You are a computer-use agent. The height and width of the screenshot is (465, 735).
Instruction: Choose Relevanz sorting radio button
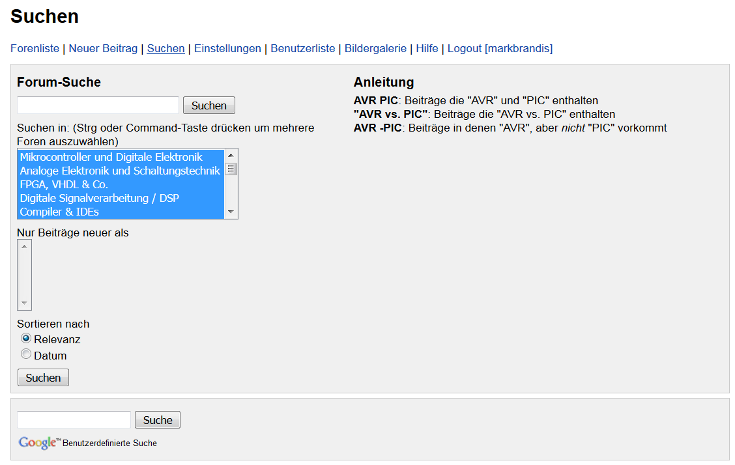[x=26, y=338]
